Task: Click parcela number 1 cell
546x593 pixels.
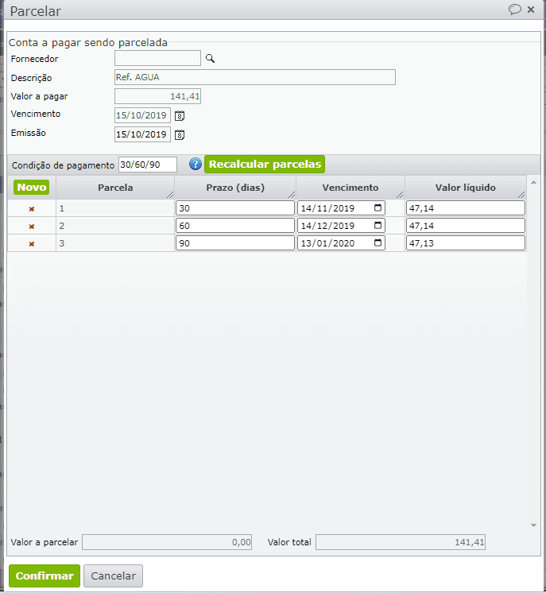Action: [115, 208]
